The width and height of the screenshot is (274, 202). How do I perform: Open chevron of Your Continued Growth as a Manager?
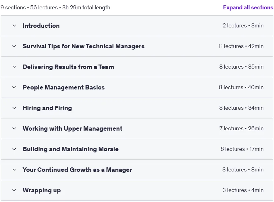point(14,170)
